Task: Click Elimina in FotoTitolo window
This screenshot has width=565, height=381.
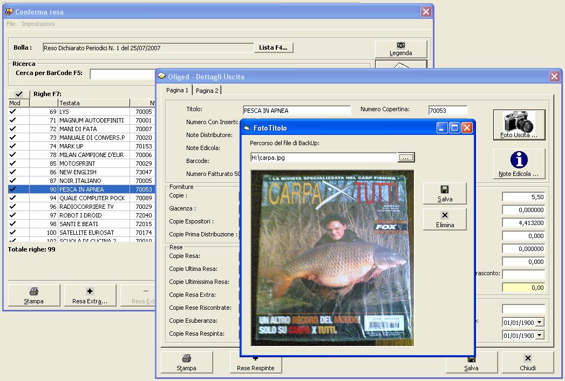Action: (445, 220)
